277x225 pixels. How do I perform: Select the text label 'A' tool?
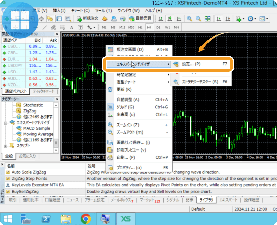71,27
